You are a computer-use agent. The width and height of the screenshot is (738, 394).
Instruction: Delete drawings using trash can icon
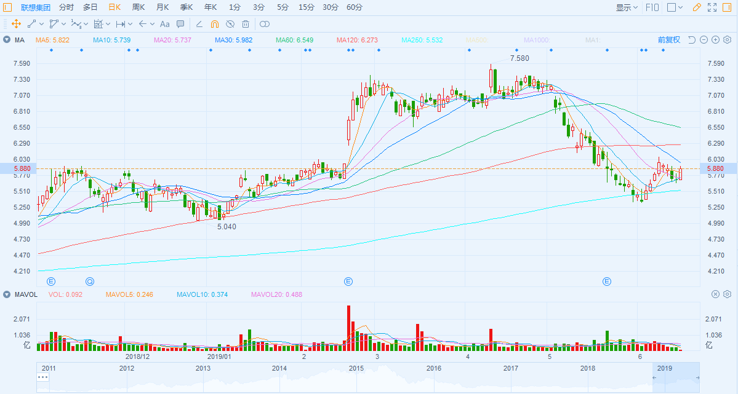(246, 24)
